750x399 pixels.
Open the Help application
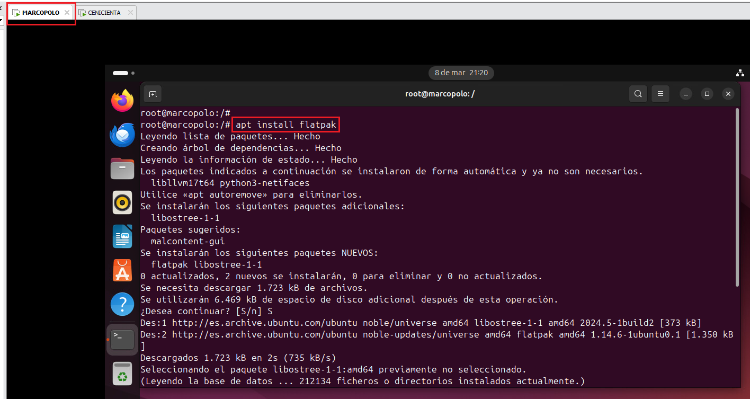122,304
